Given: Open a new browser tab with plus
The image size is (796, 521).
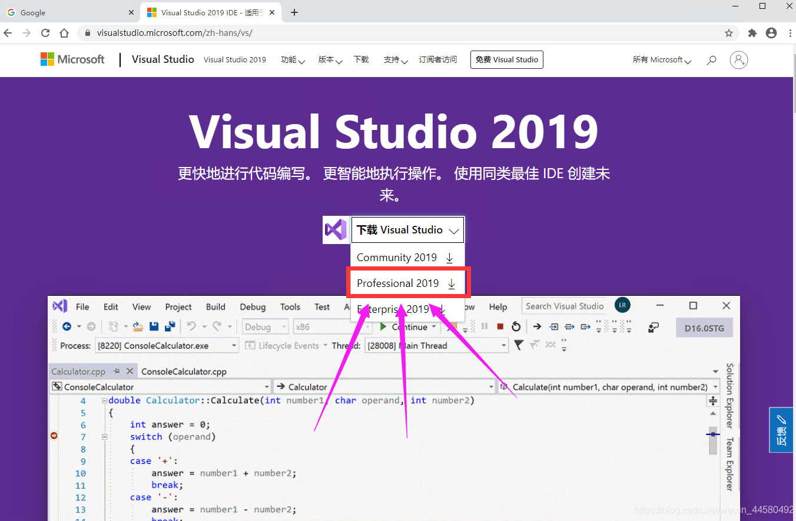Looking at the screenshot, I should [294, 12].
